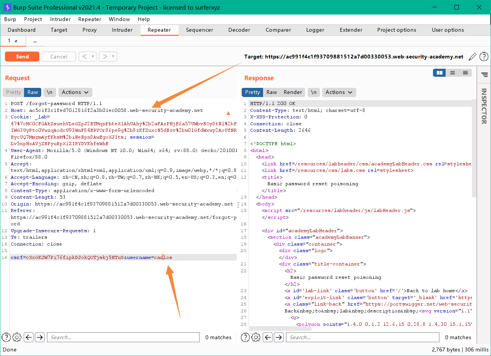Switch to the Extender tab

[x=351, y=30]
